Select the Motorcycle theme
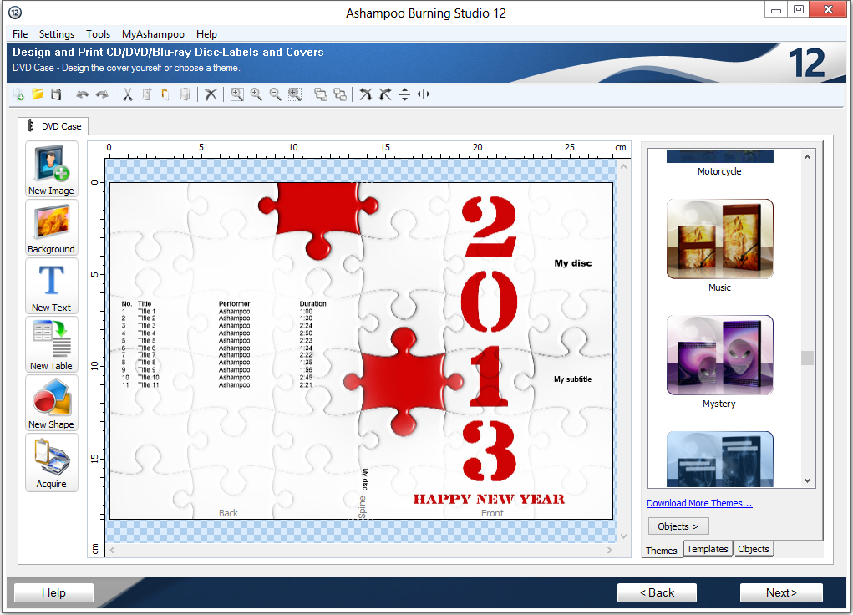The image size is (853, 615). [719, 162]
